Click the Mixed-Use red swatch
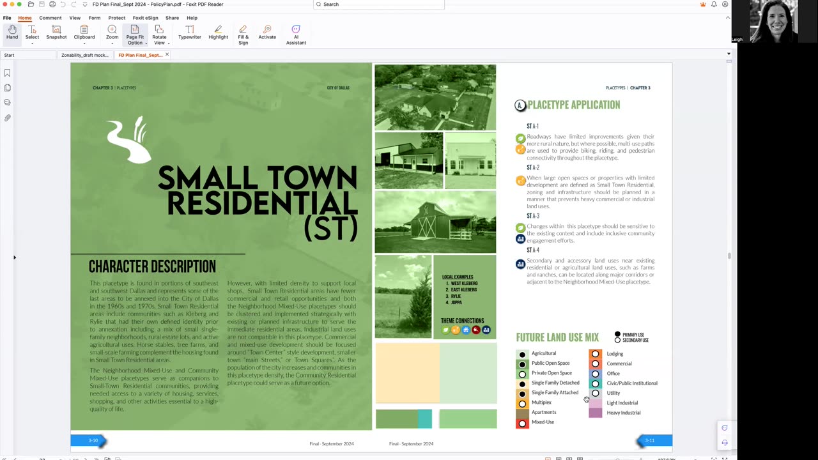 (x=522, y=423)
